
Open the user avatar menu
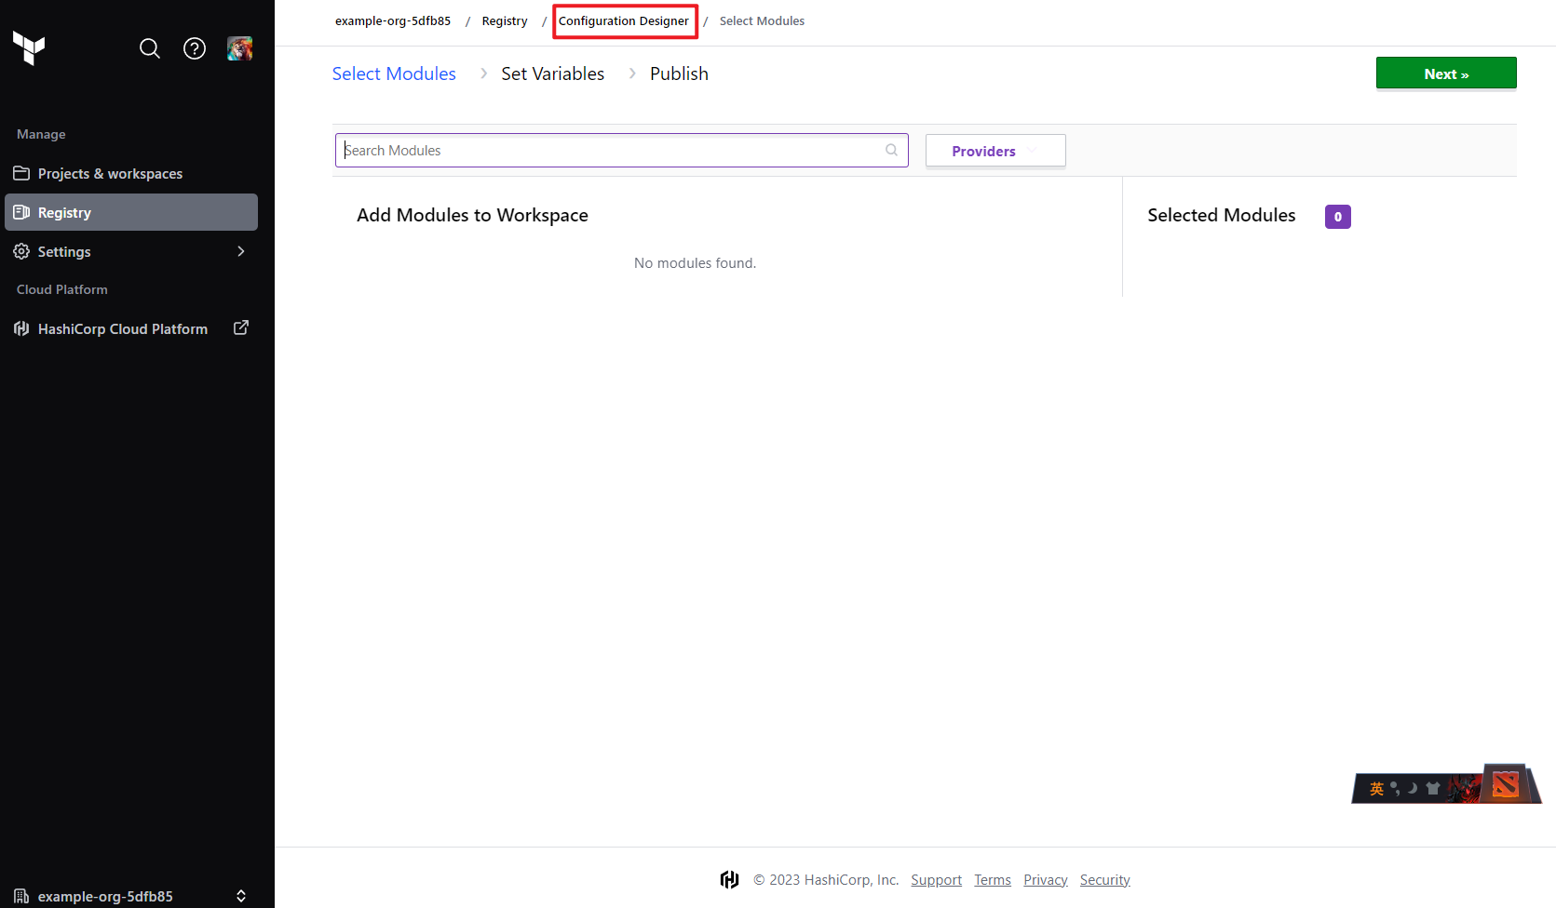[239, 48]
